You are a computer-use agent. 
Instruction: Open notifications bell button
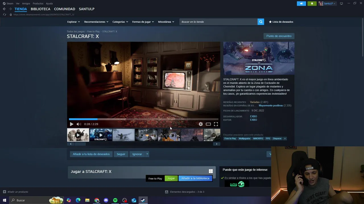[x=312, y=3]
